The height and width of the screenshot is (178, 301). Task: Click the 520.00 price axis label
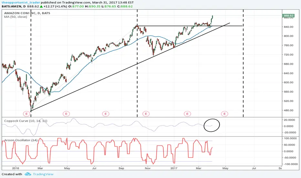(288, 101)
